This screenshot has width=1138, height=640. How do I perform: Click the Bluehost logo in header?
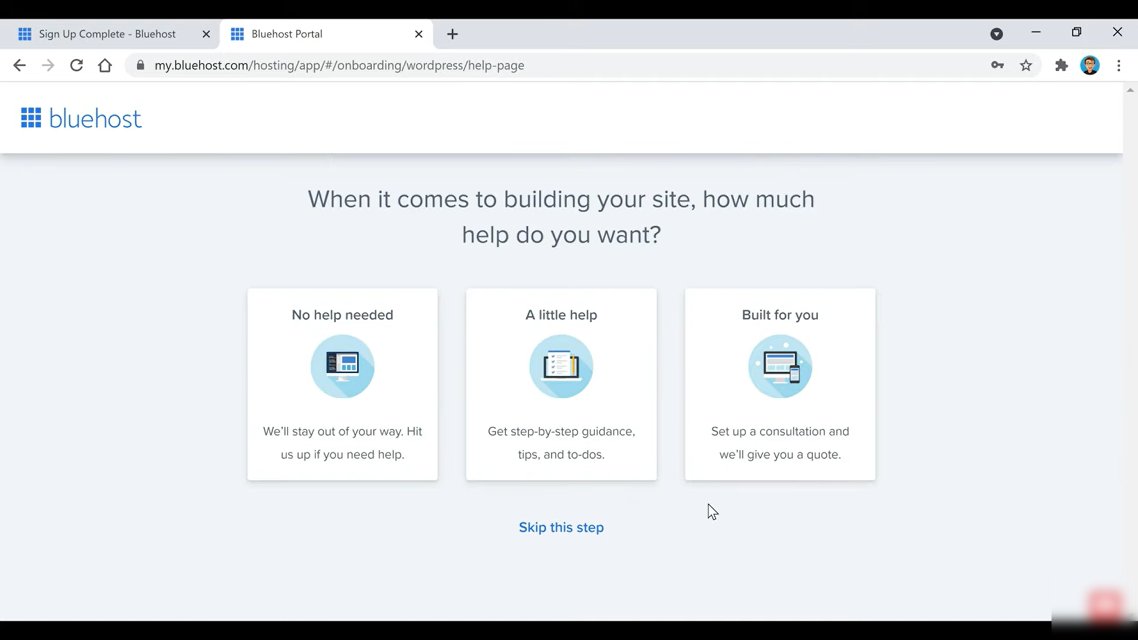[x=81, y=119]
